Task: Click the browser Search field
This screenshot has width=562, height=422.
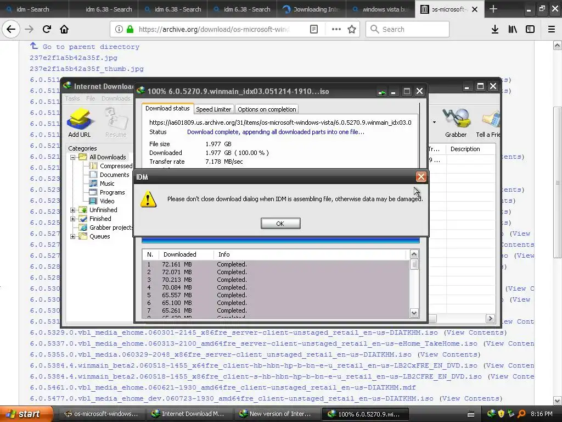Action: 408,30
